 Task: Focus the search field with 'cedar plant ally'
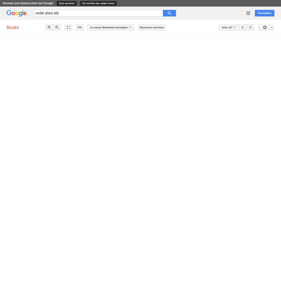[98, 13]
